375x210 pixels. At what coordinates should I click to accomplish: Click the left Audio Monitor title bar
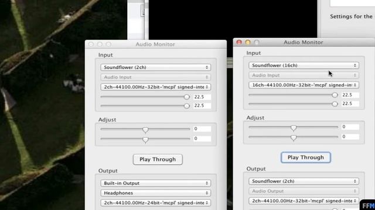(x=156, y=44)
